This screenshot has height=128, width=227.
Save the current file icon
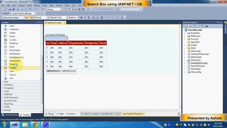pos(10,9)
